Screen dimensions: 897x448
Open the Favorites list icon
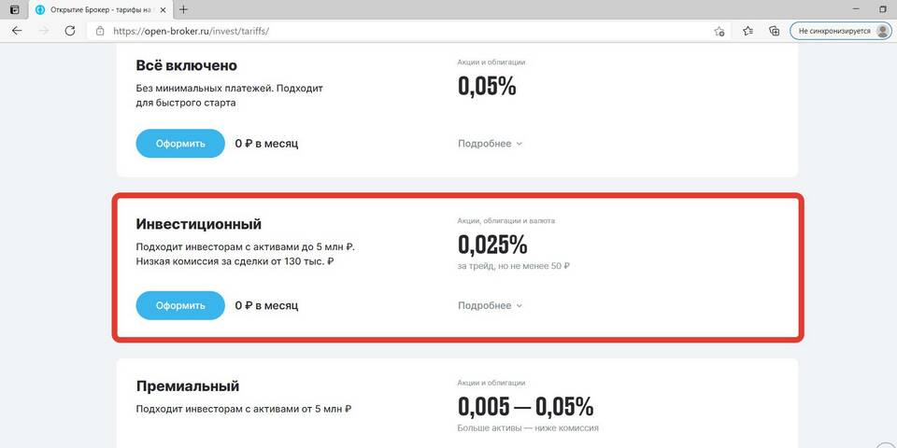(747, 31)
